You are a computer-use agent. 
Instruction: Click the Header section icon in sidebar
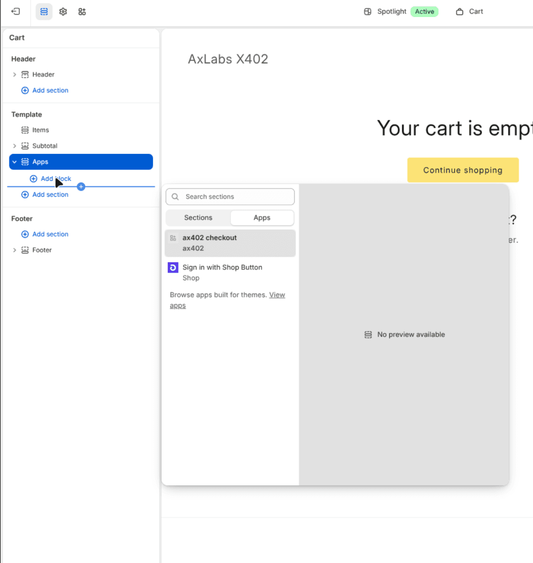click(x=25, y=74)
